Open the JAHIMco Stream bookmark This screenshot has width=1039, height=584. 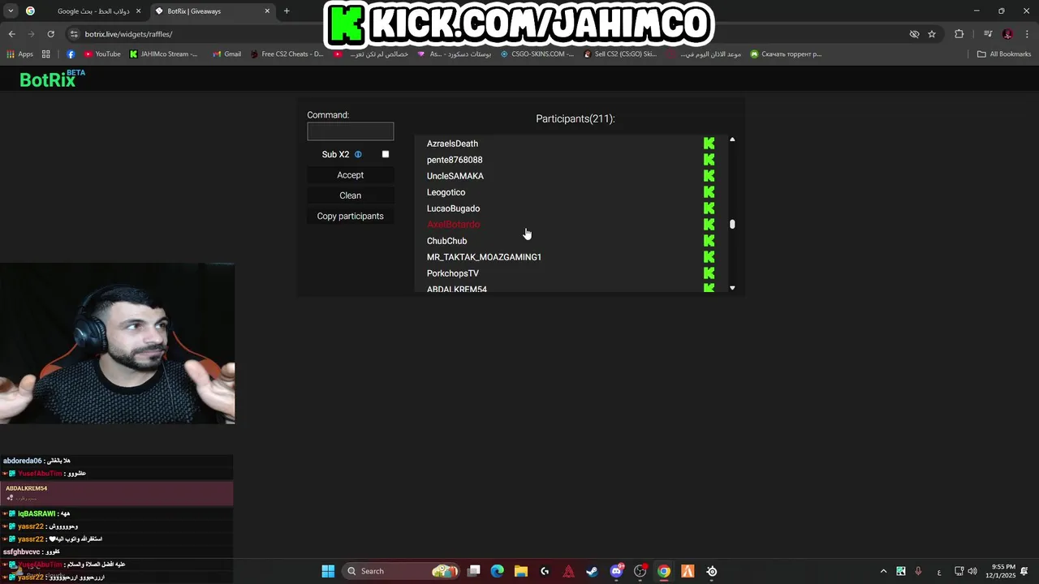coord(163,54)
